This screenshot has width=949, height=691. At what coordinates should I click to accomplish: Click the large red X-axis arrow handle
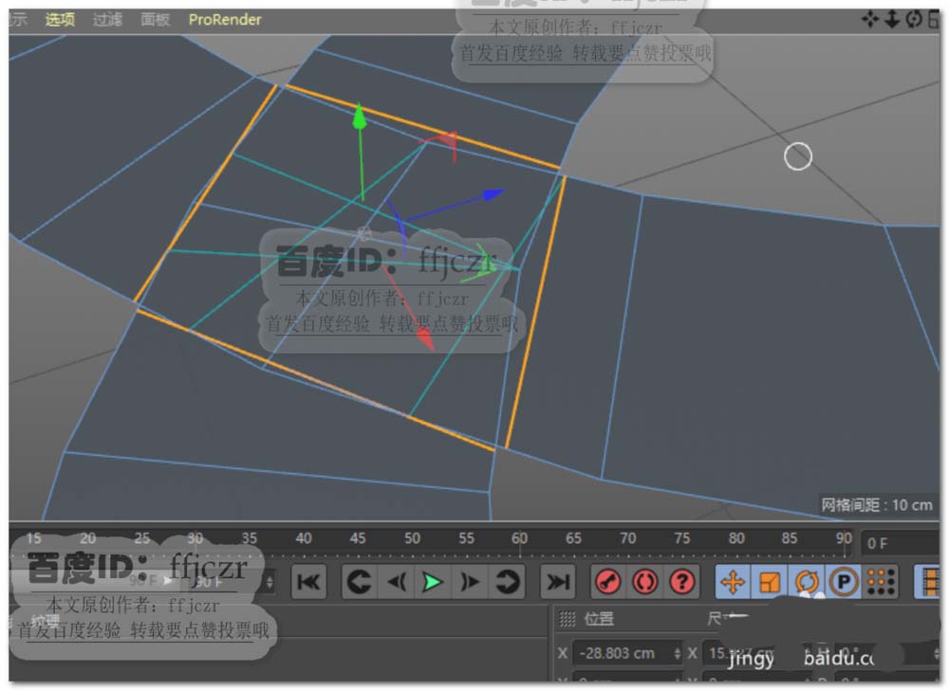click(x=426, y=339)
